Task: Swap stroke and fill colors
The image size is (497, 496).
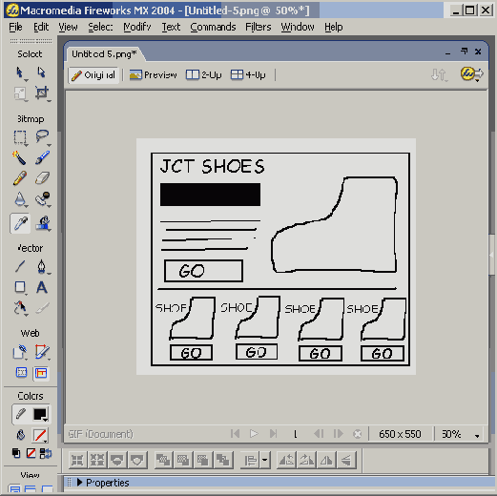Action: pyautogui.click(x=46, y=453)
